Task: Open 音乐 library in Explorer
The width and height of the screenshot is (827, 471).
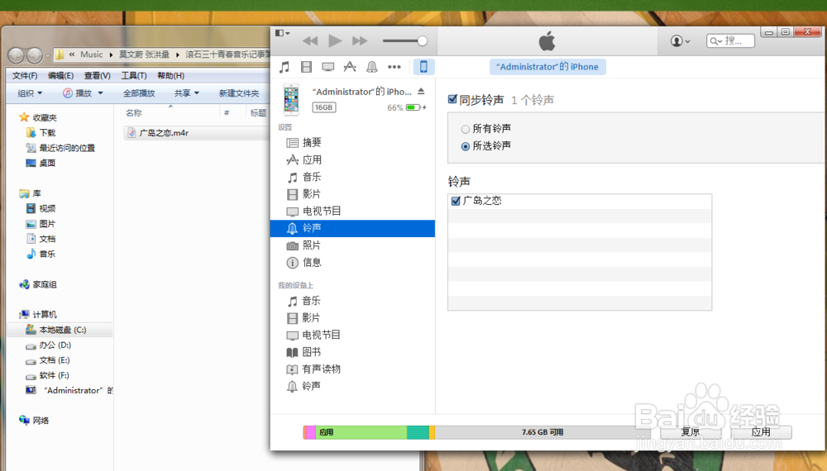Action: click(47, 254)
